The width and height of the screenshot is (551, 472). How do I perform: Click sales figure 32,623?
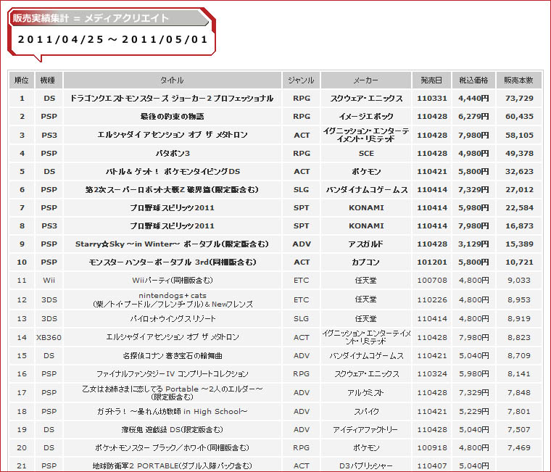(519, 172)
